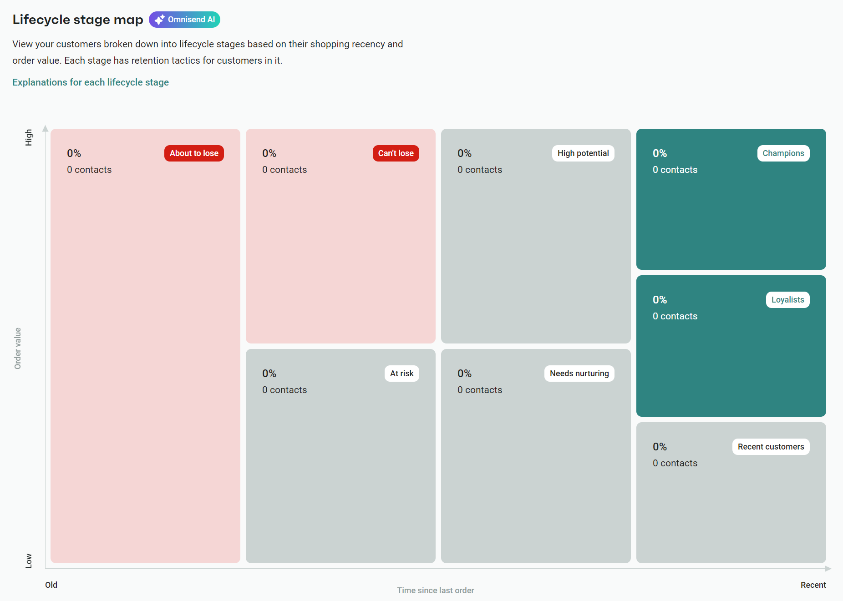Click "0%" in the Can't lose segment
843x601 pixels.
point(269,153)
